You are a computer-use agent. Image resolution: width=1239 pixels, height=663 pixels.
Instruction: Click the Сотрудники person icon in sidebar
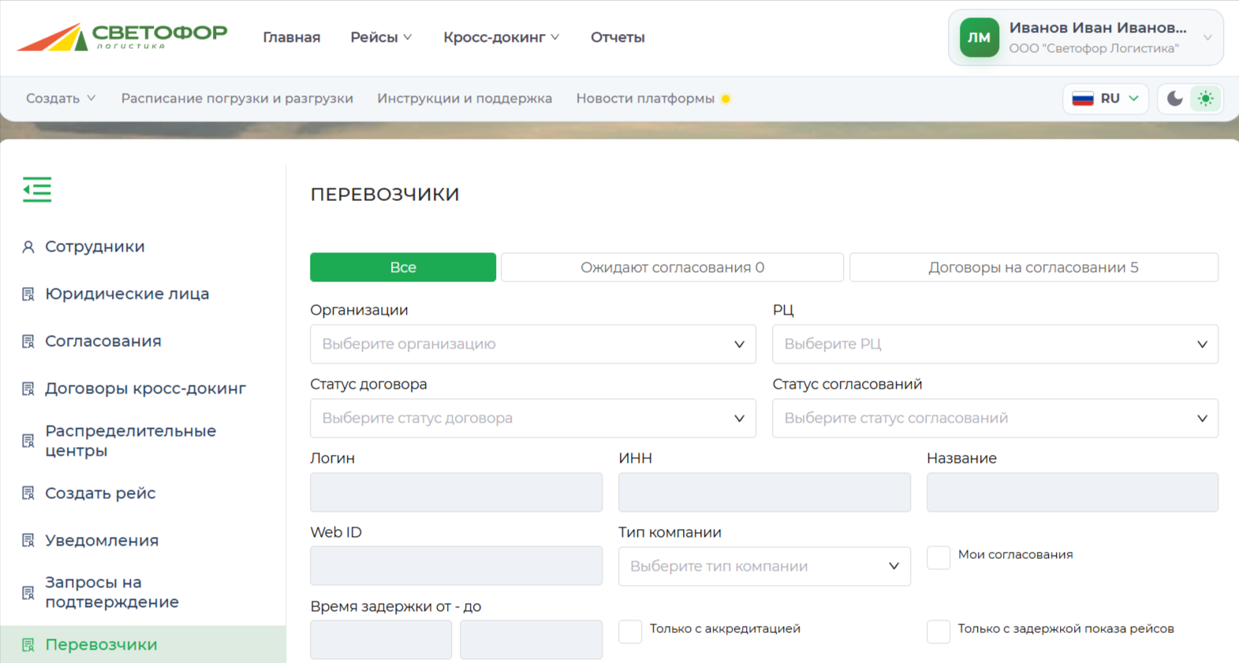click(28, 247)
